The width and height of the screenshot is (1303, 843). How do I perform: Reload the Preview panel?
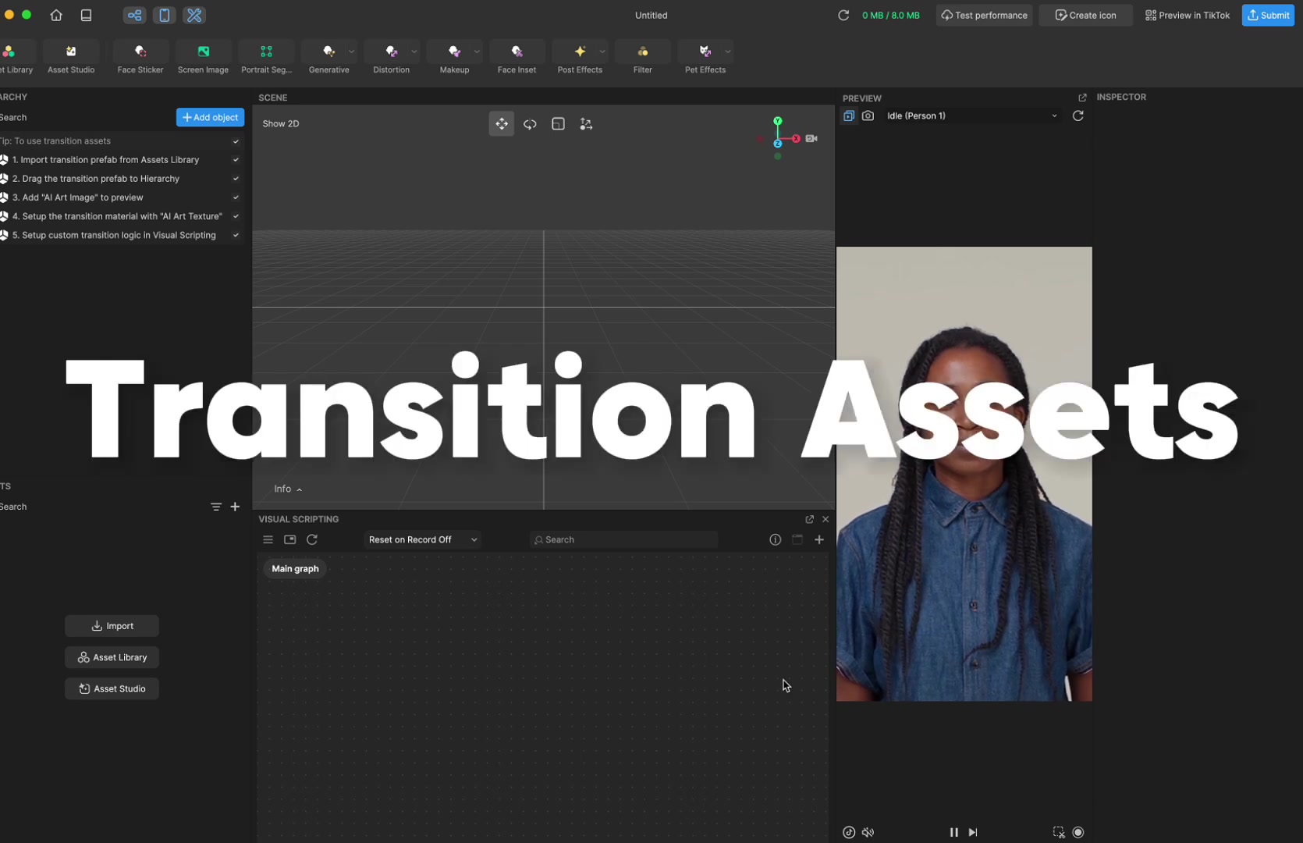point(1078,116)
